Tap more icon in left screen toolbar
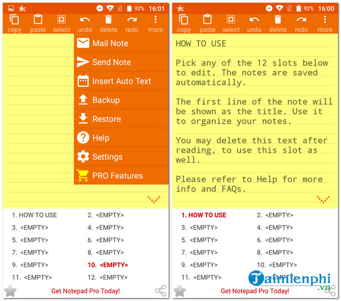The width and height of the screenshot is (341, 301). [156, 20]
